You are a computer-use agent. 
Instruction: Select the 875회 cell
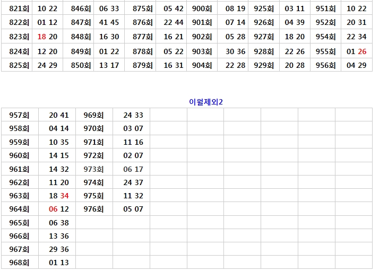tap(143, 9)
